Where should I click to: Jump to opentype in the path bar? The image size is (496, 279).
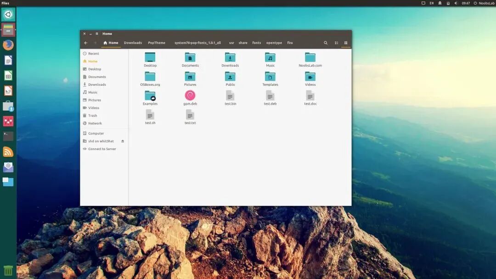274,43
